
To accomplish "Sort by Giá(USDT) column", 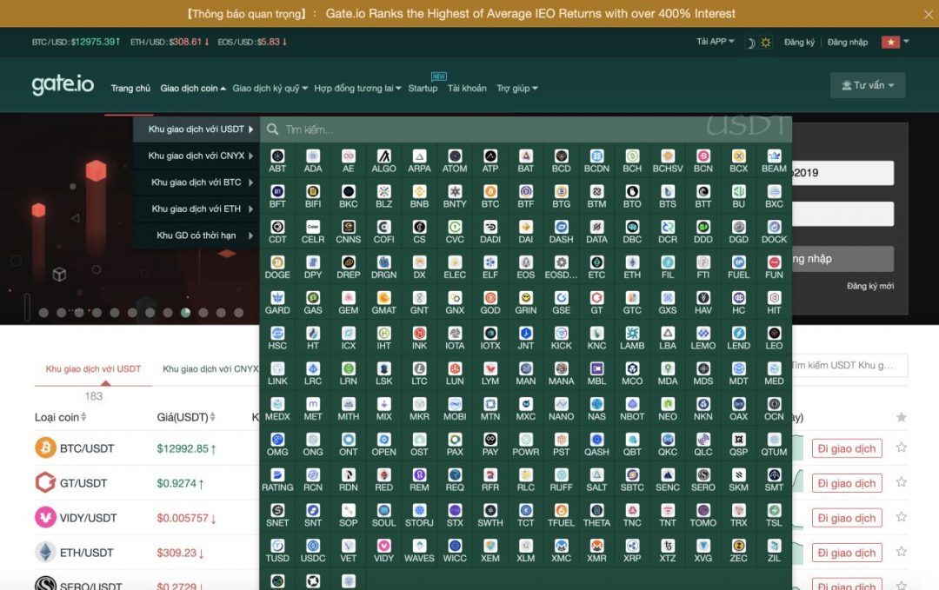I will click(186, 417).
